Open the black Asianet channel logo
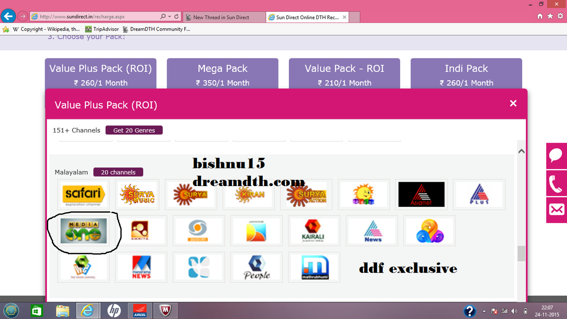This screenshot has height=319, width=567. [x=421, y=195]
